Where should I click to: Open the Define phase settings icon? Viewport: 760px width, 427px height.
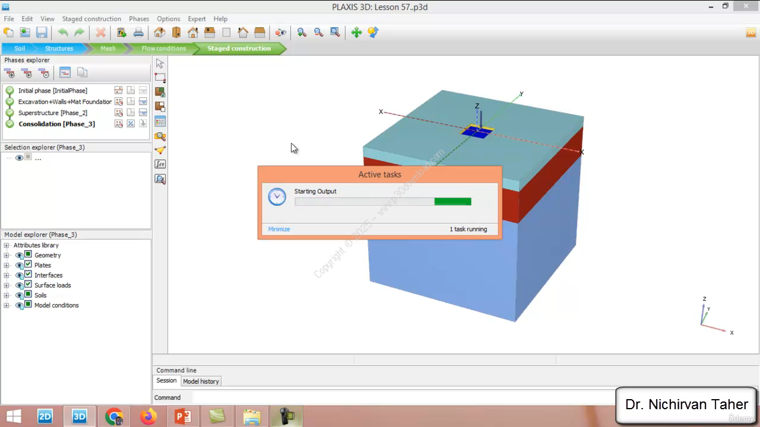coord(65,73)
